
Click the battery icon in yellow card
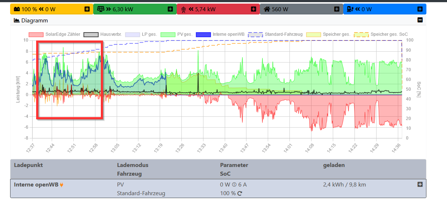pyautogui.click(x=17, y=9)
